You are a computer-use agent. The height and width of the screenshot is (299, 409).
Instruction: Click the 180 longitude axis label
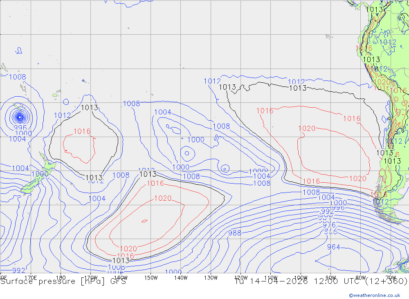pyautogui.click(x=61, y=278)
